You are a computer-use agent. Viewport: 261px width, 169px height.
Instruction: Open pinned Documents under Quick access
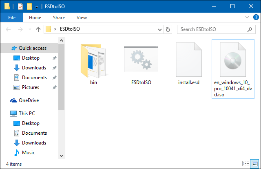(x=30, y=78)
